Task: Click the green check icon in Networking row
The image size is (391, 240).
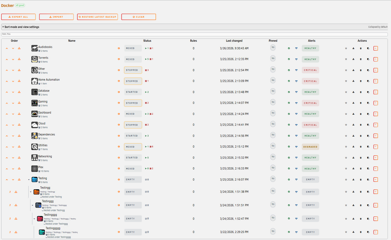Action: (289, 158)
